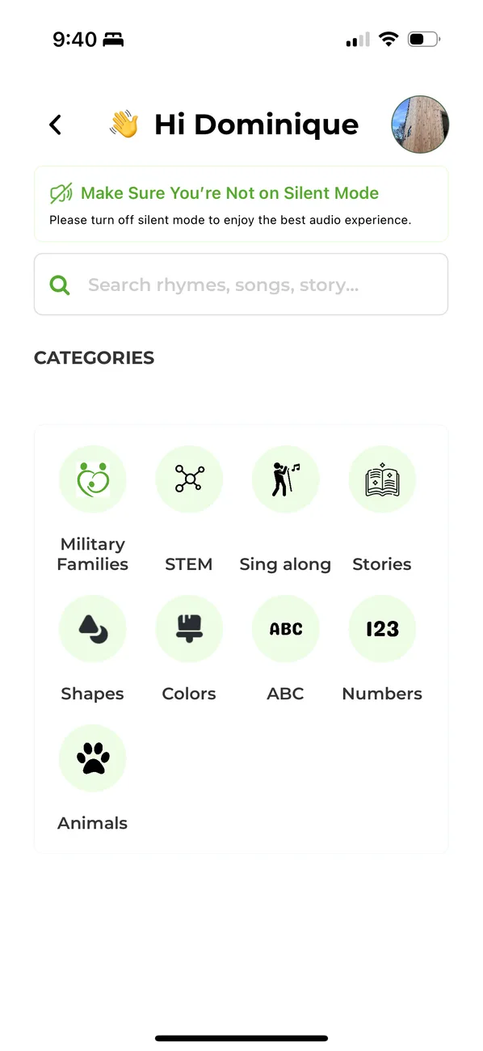The width and height of the screenshot is (483, 1051).
Task: Tap the waving hand emoji
Action: [x=124, y=125]
